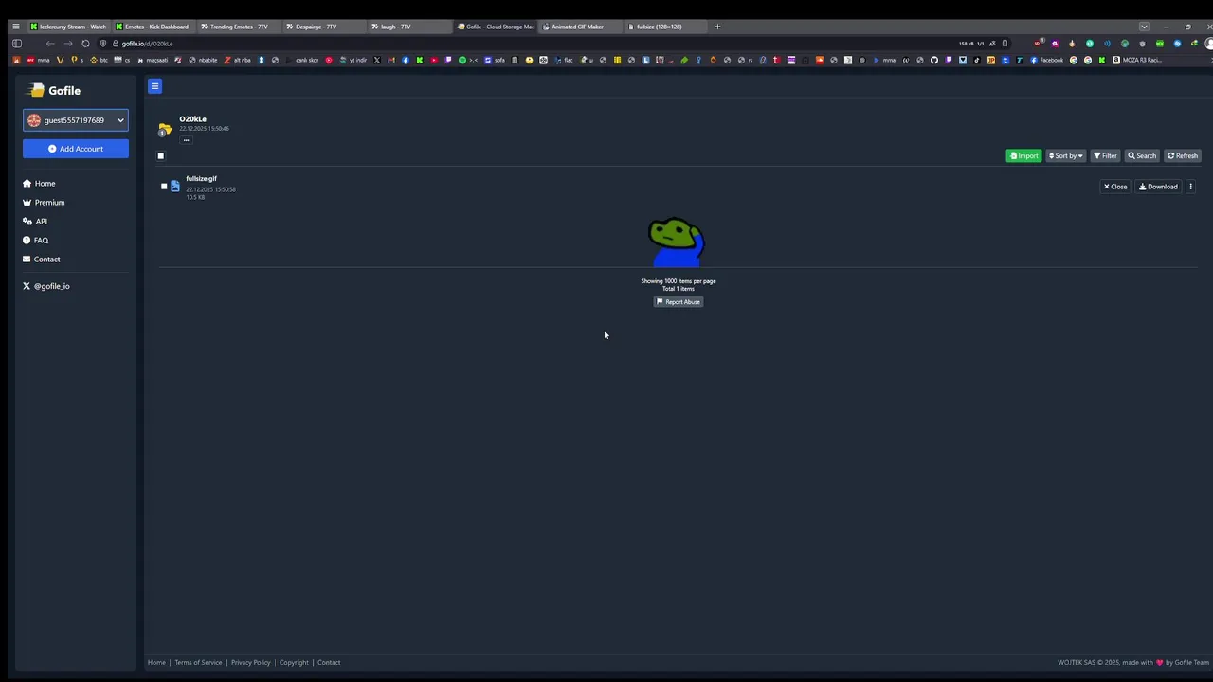
Task: Switch to the Emotes - Kick Dashboard tab
Action: click(154, 27)
